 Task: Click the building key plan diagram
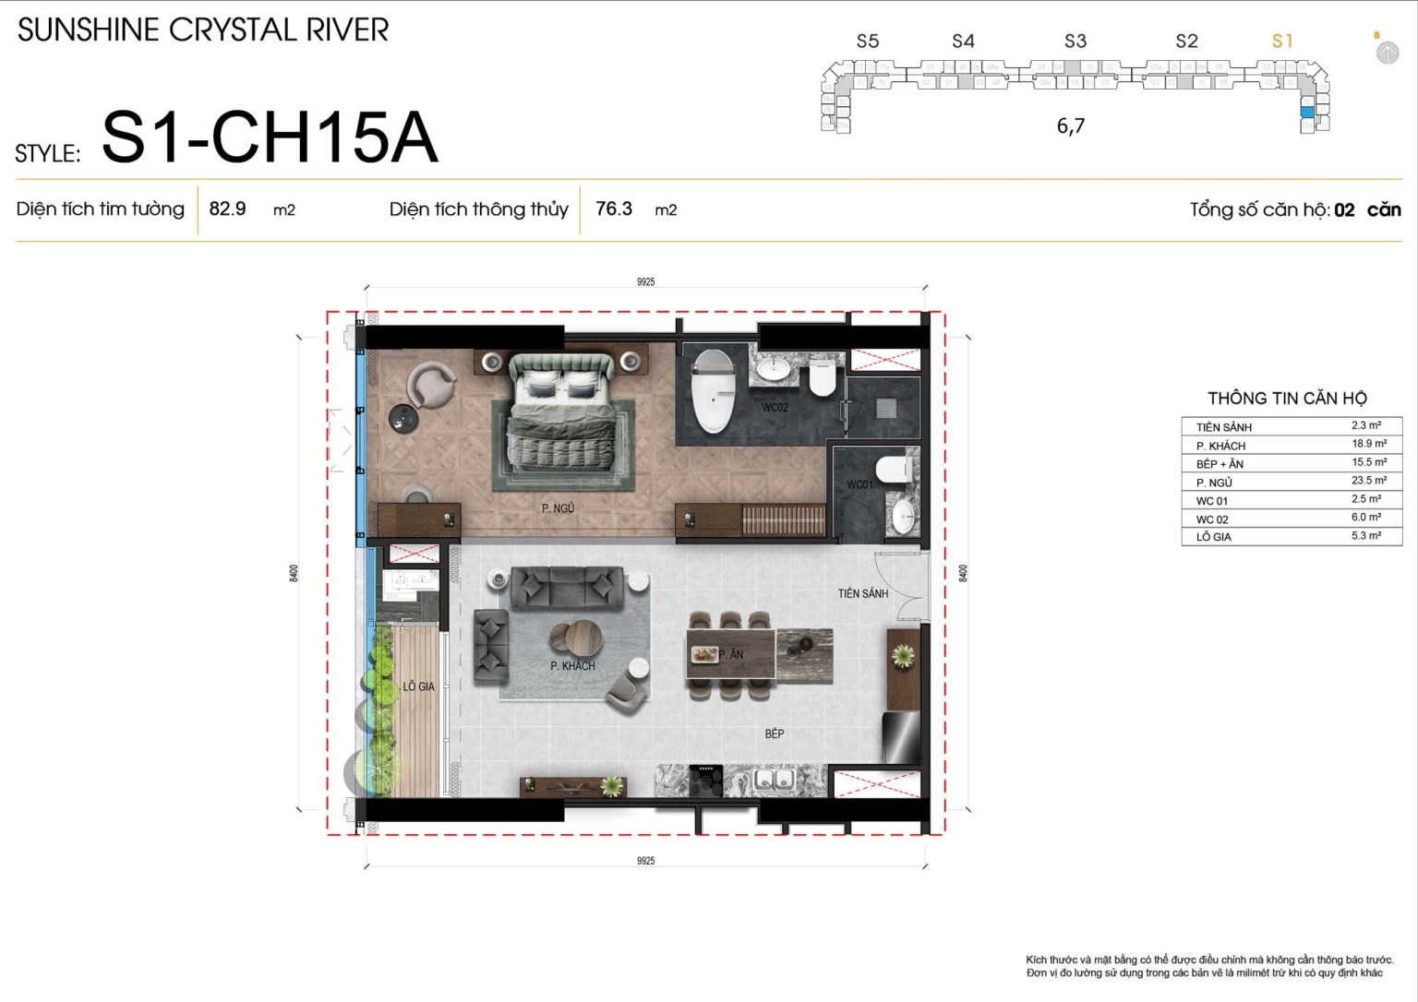pos(1076,95)
